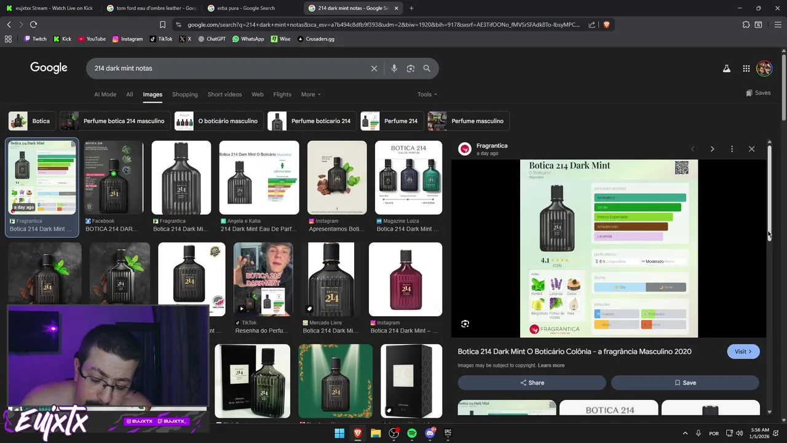Click the Save button in preview
This screenshot has width=787, height=443.
pyautogui.click(x=685, y=383)
